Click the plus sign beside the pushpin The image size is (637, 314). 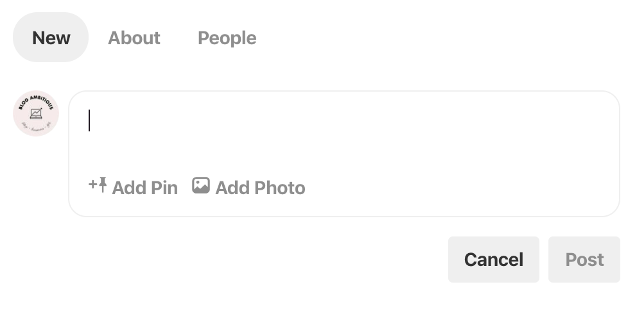click(x=92, y=185)
